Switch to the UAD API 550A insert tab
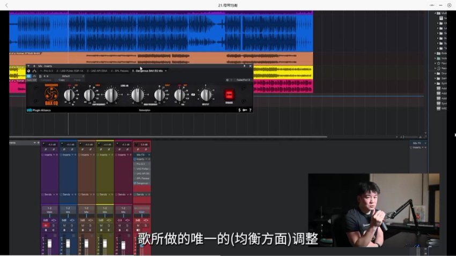The image size is (456, 256). (97, 71)
